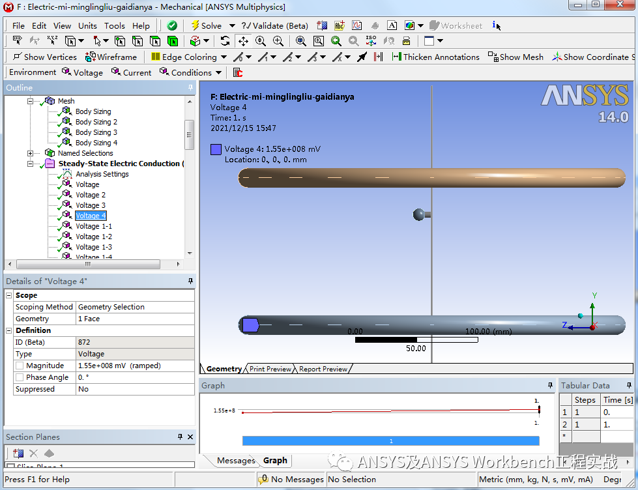Open the Tools menu

pos(114,25)
